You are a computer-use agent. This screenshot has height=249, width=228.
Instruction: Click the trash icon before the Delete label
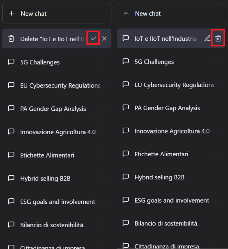11,39
